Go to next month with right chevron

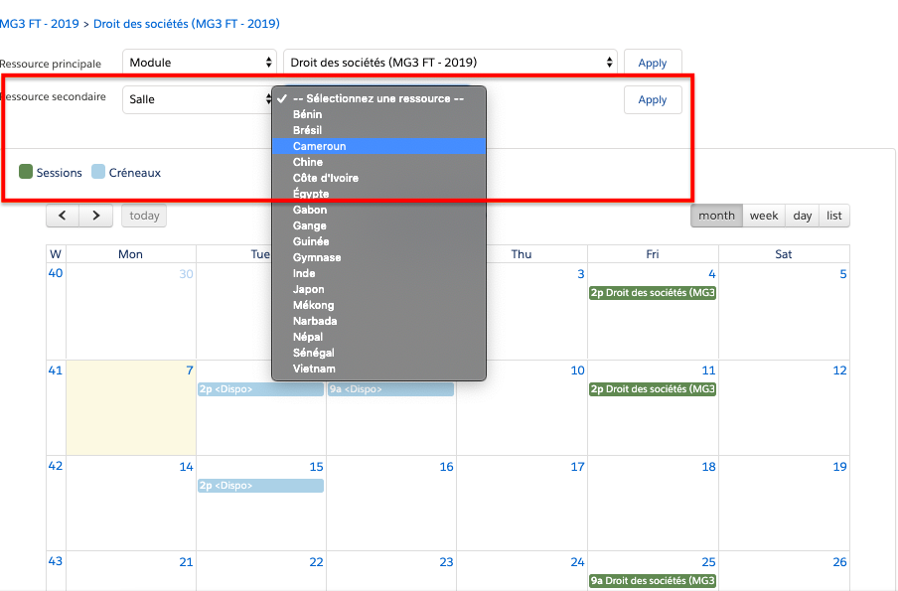(x=95, y=216)
